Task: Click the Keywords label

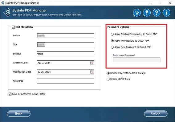Action: [18, 81]
